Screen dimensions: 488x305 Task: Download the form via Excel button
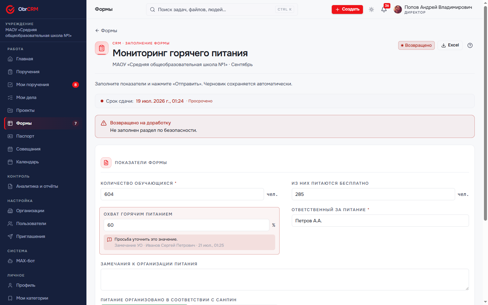click(x=450, y=45)
